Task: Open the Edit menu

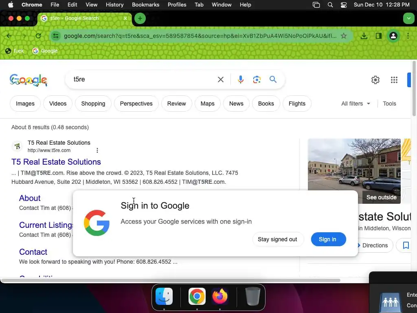Action: (x=72, y=5)
